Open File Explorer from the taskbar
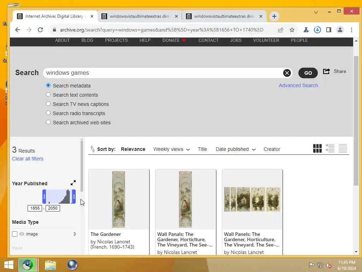362x272 pixels. (x=51, y=265)
